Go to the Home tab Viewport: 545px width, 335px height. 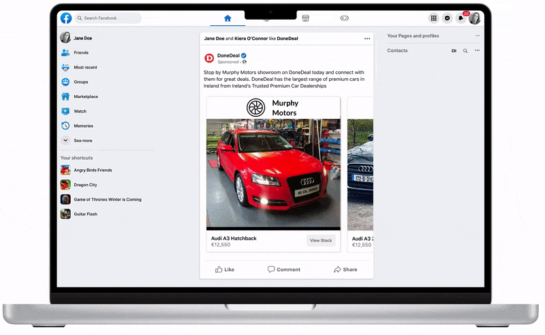pyautogui.click(x=228, y=18)
